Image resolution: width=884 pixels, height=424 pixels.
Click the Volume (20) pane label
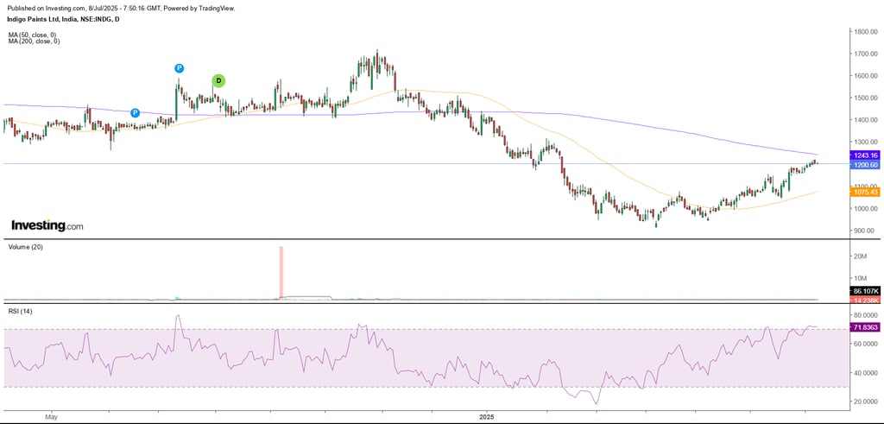point(23,247)
